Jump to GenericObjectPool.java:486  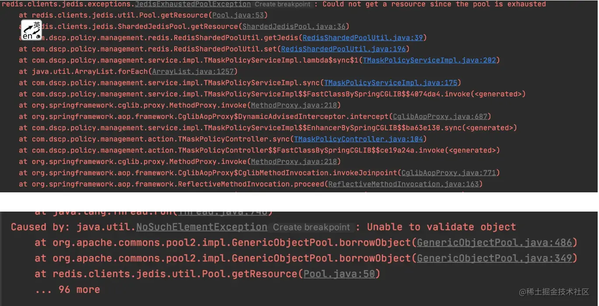tap(495, 243)
